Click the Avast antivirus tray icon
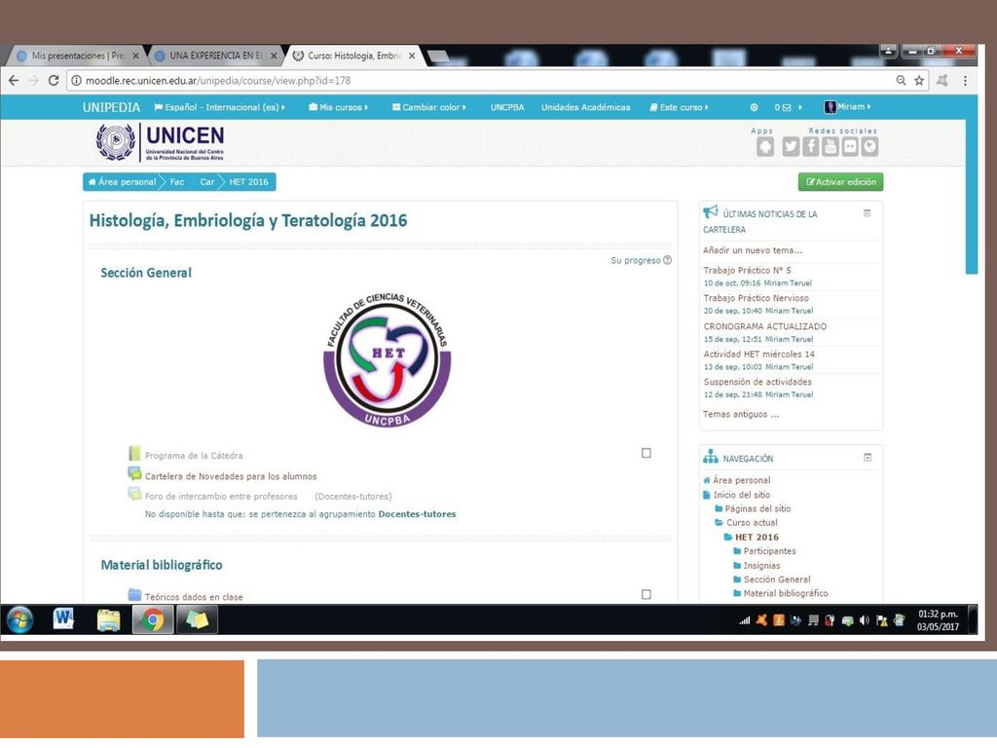The image size is (997, 748). (761, 620)
